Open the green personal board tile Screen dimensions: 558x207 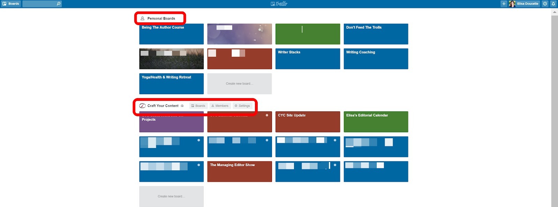(308, 34)
